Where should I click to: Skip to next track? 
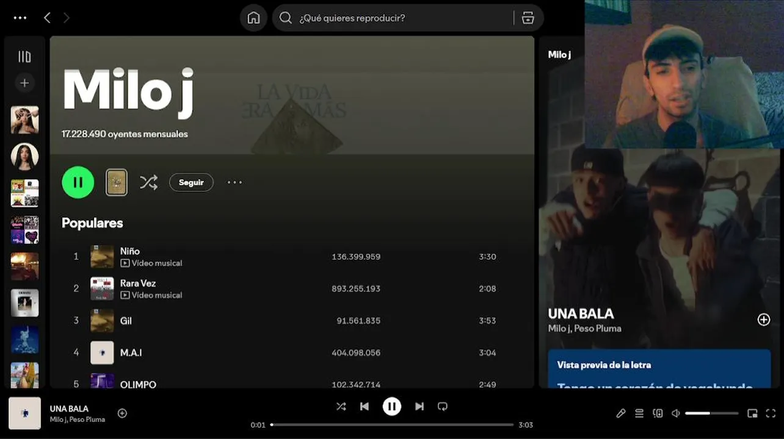(x=419, y=406)
